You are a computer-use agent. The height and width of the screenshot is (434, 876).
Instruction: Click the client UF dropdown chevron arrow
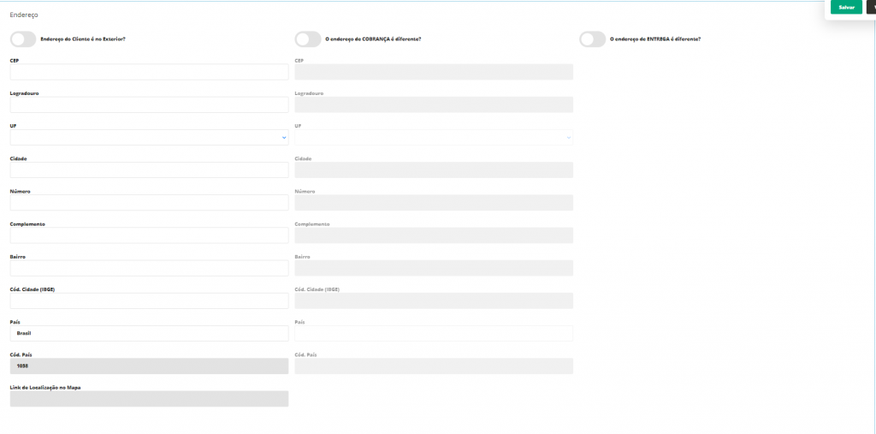point(283,138)
